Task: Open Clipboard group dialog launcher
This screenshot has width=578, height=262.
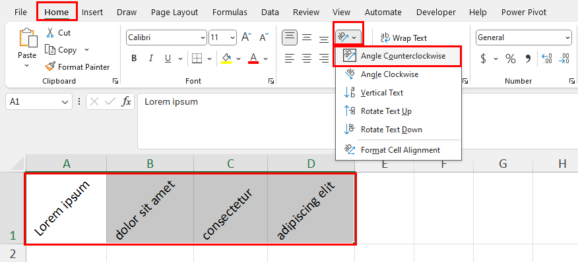Action: [115, 81]
